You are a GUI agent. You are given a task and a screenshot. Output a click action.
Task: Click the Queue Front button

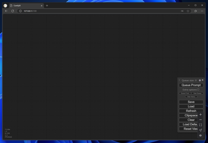coord(185,93)
